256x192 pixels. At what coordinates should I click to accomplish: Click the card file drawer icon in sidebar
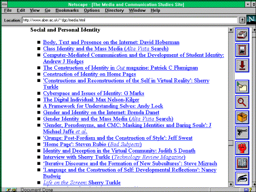click(x=242, y=35)
